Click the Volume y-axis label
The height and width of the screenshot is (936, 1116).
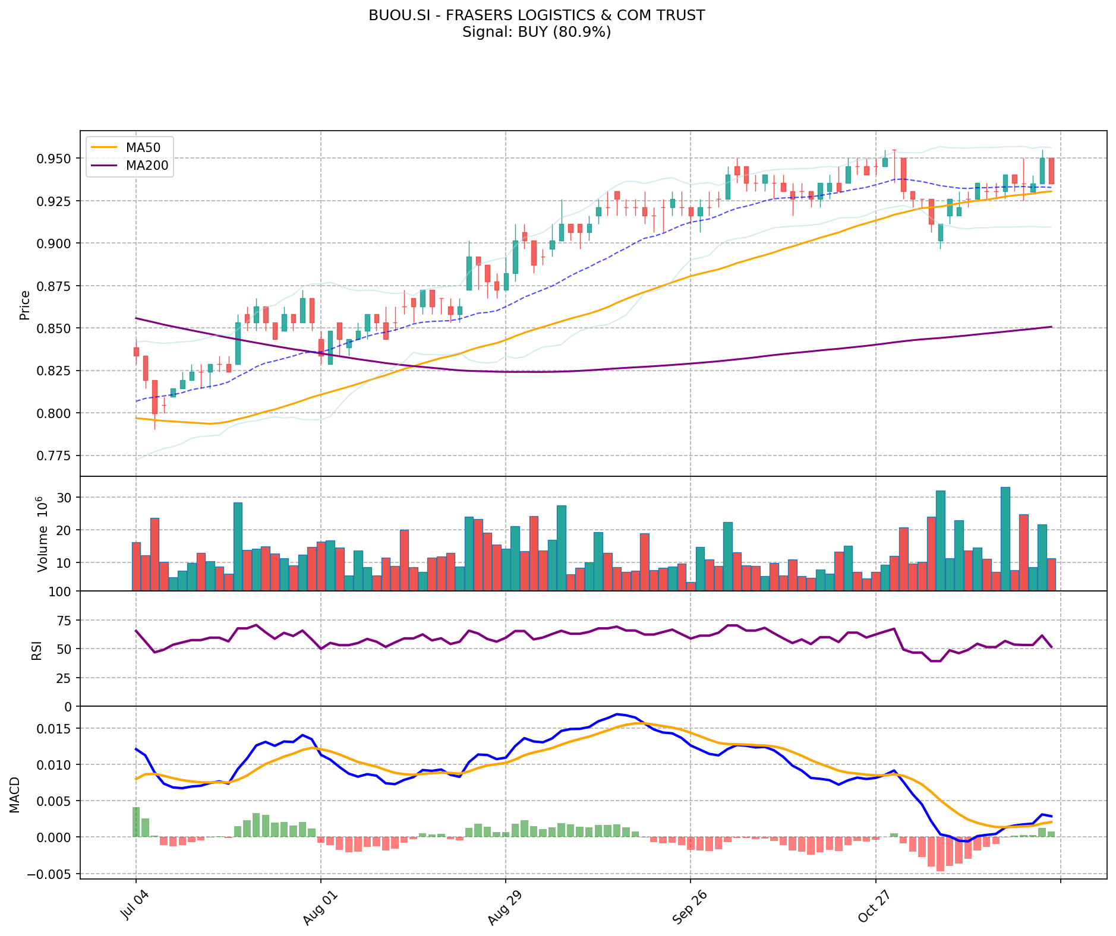(x=42, y=534)
